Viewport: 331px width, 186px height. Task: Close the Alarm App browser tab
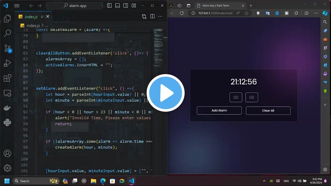click(x=242, y=6)
